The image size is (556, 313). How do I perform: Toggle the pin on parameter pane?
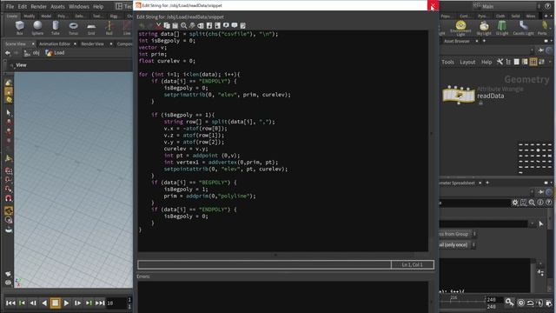click(x=540, y=192)
